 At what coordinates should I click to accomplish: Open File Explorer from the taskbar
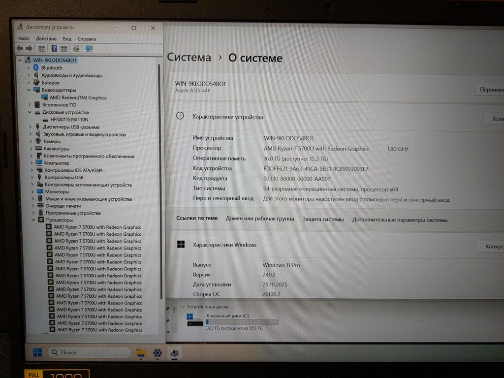click(141, 352)
